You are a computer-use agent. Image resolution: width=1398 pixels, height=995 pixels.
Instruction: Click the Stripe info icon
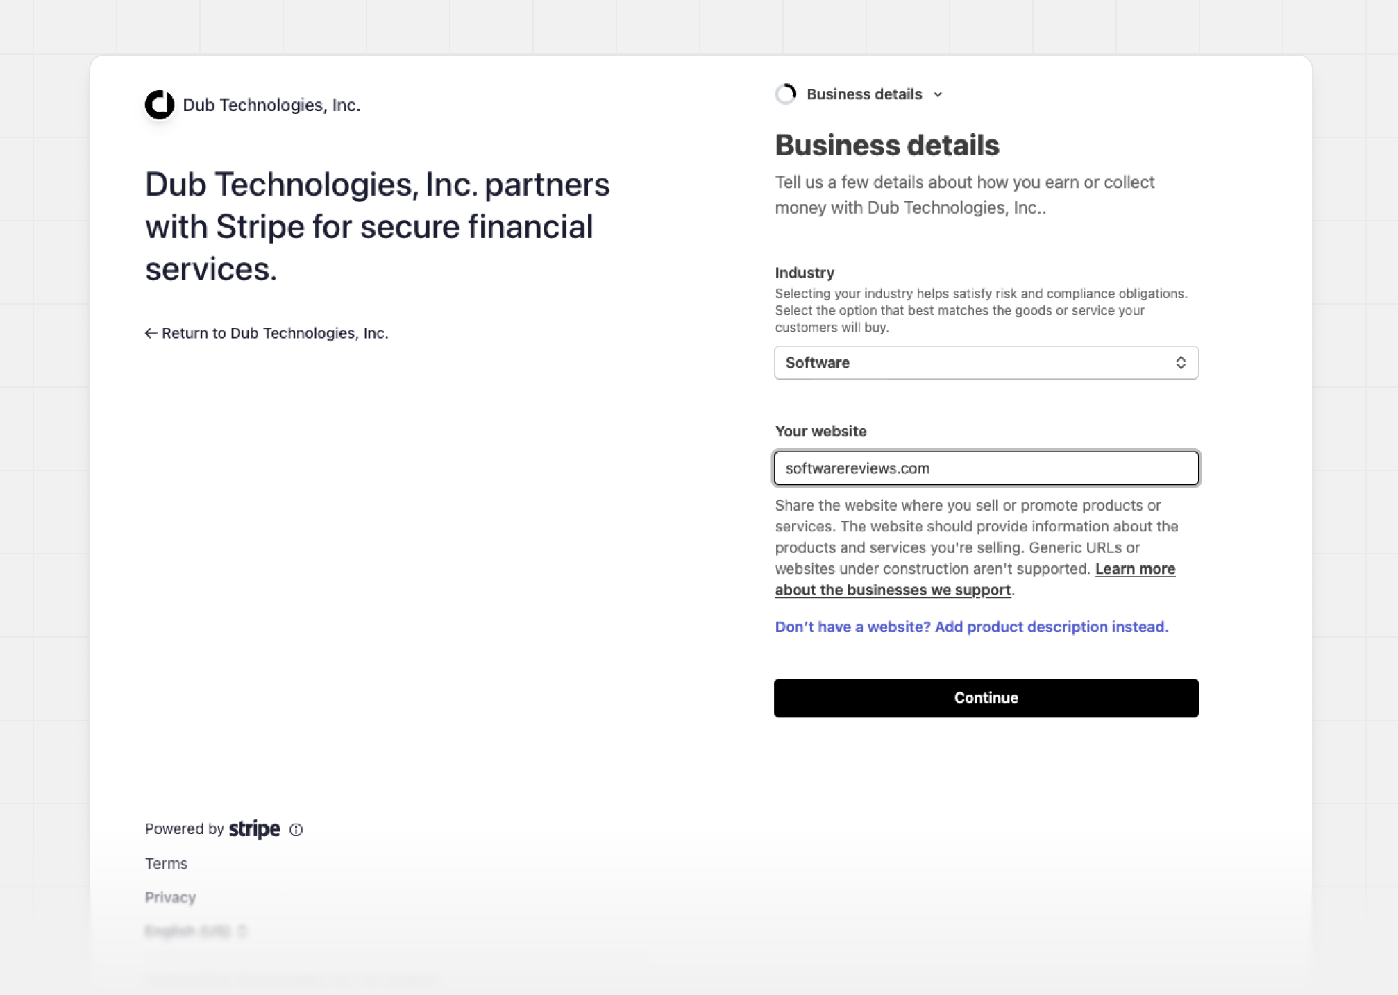point(296,830)
